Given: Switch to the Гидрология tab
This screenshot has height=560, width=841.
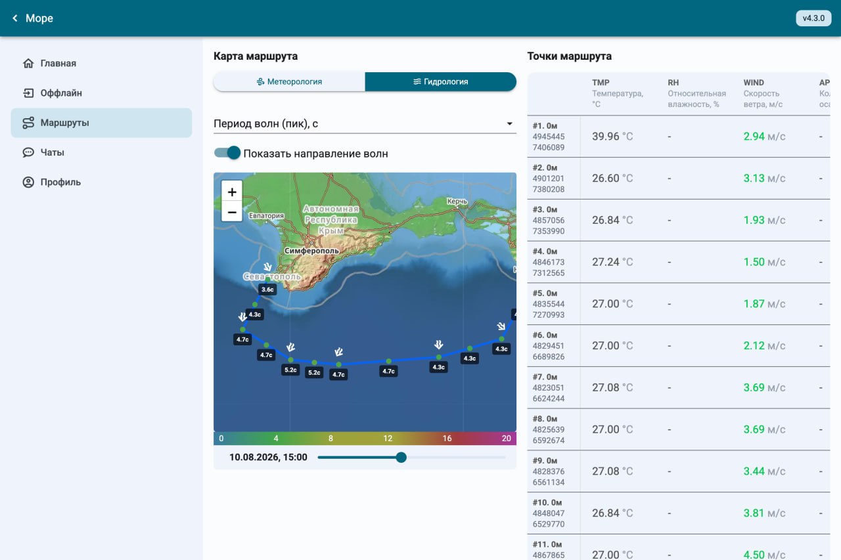Looking at the screenshot, I should (x=441, y=82).
